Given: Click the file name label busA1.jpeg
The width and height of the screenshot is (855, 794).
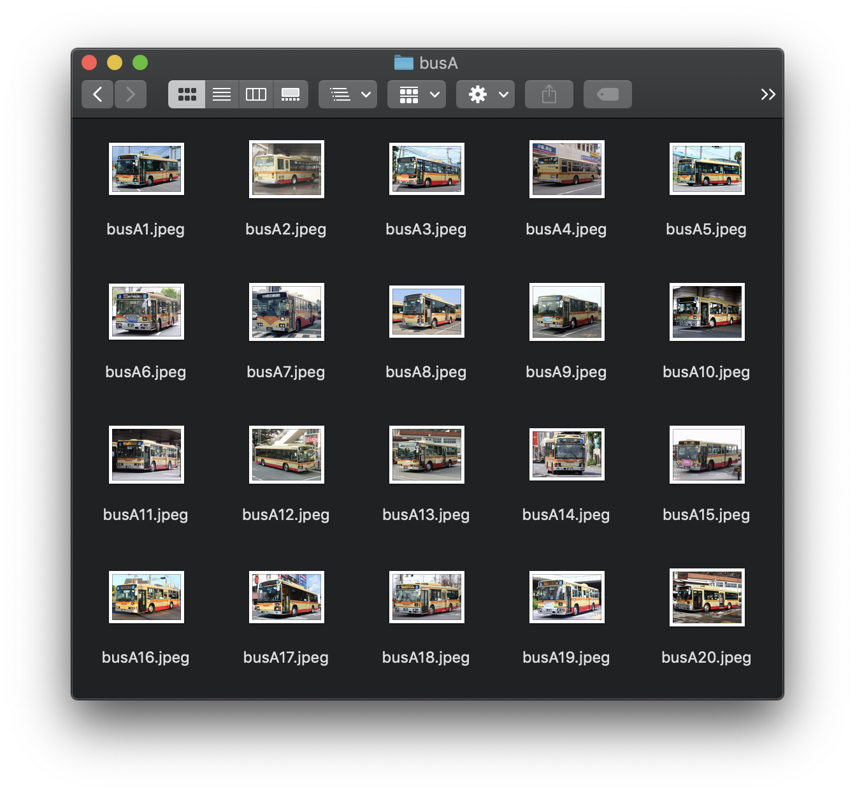Looking at the screenshot, I should pyautogui.click(x=146, y=229).
